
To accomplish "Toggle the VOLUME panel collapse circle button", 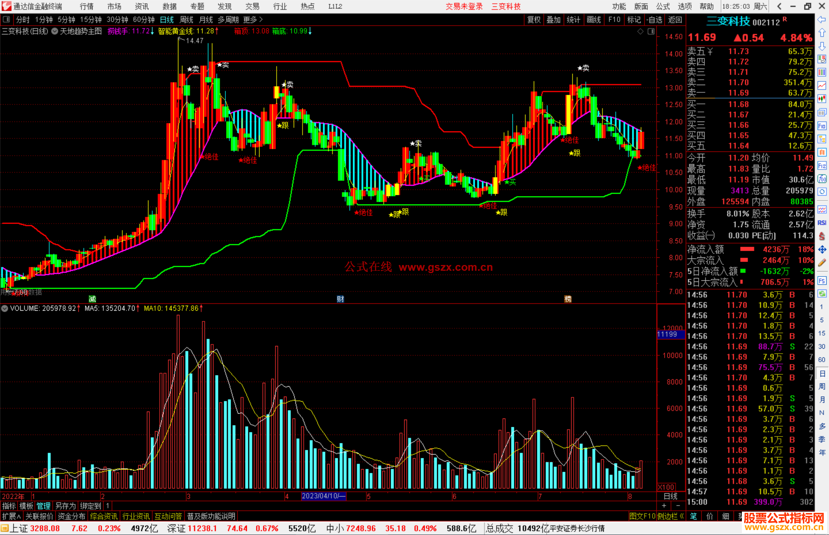I will tap(5, 308).
